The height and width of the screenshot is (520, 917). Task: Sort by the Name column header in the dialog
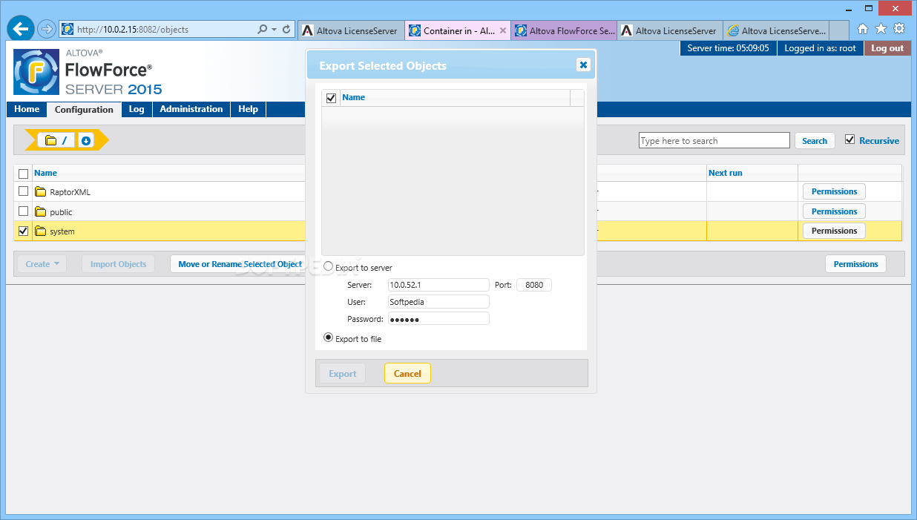(x=354, y=98)
